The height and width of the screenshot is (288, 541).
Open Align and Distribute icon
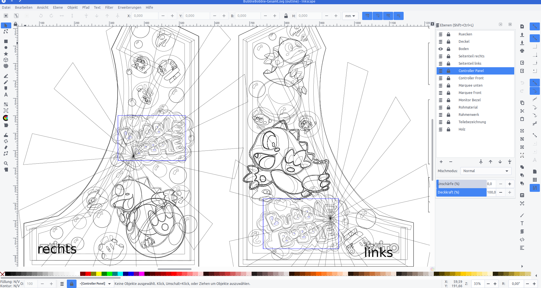pos(522,248)
